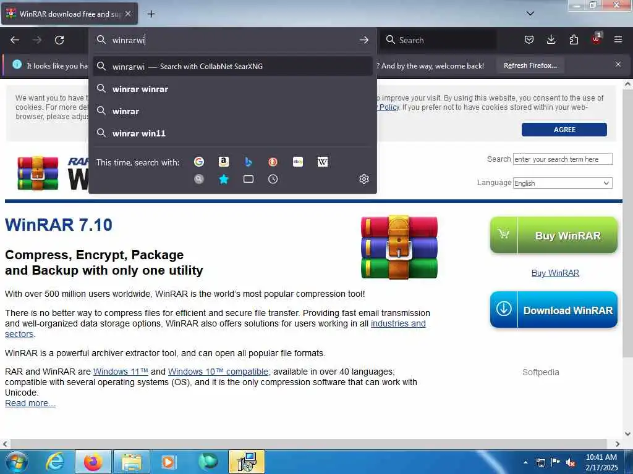
Task: Open search settings gear in the dropdown
Action: 363,179
